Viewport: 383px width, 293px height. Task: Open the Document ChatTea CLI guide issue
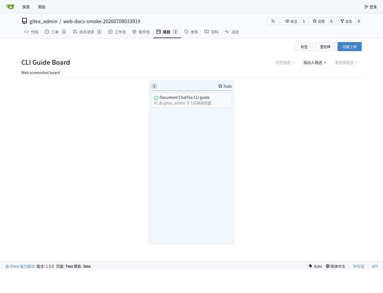click(185, 97)
